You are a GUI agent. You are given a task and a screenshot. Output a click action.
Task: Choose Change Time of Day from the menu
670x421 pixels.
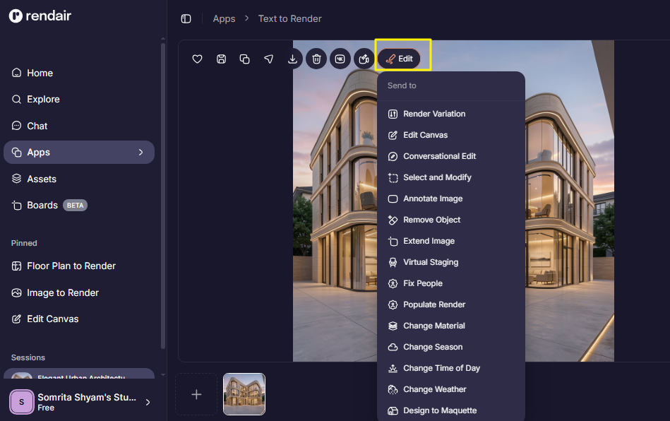[x=451, y=368]
